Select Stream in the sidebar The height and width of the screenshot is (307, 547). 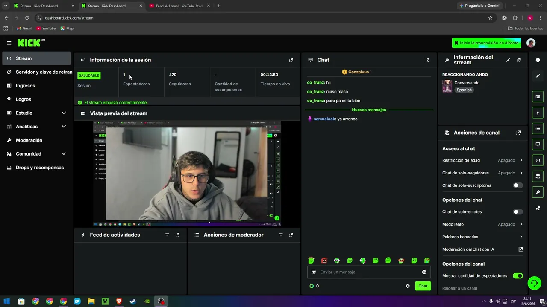36,58
